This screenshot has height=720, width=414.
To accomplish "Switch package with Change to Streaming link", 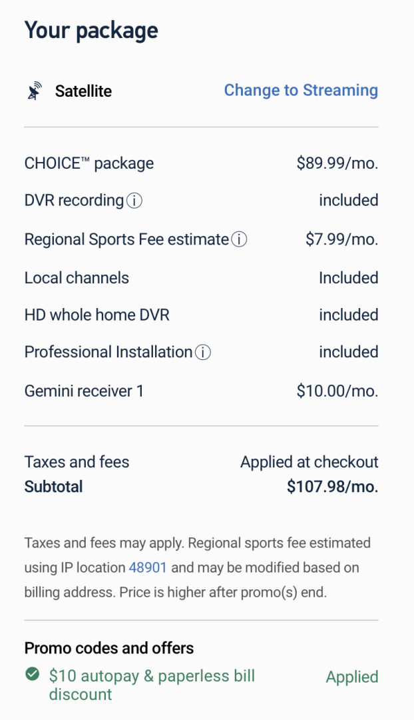I will (301, 91).
